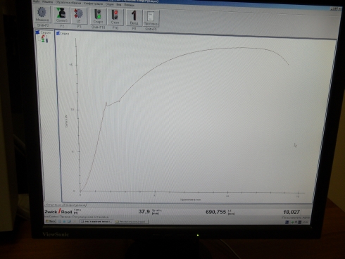The image size is (345, 259).
Task: Click the Ввод toolbar button with the big 1
Action: pos(134,18)
